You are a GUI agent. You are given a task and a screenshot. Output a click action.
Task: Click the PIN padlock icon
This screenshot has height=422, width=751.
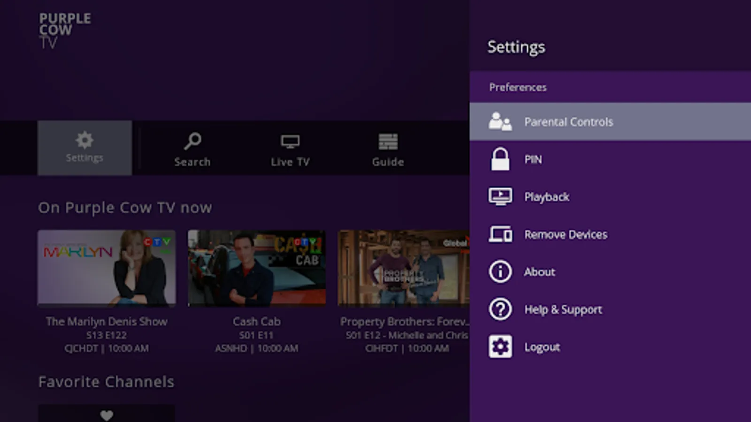click(x=500, y=159)
